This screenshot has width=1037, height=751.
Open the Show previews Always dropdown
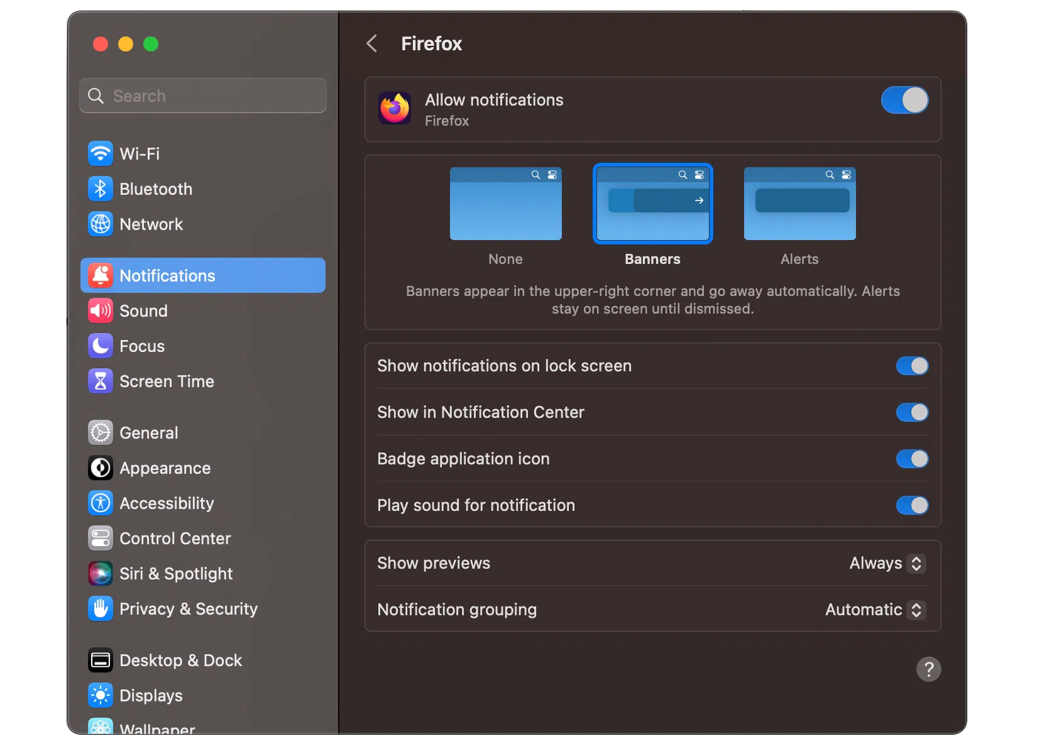(x=887, y=563)
